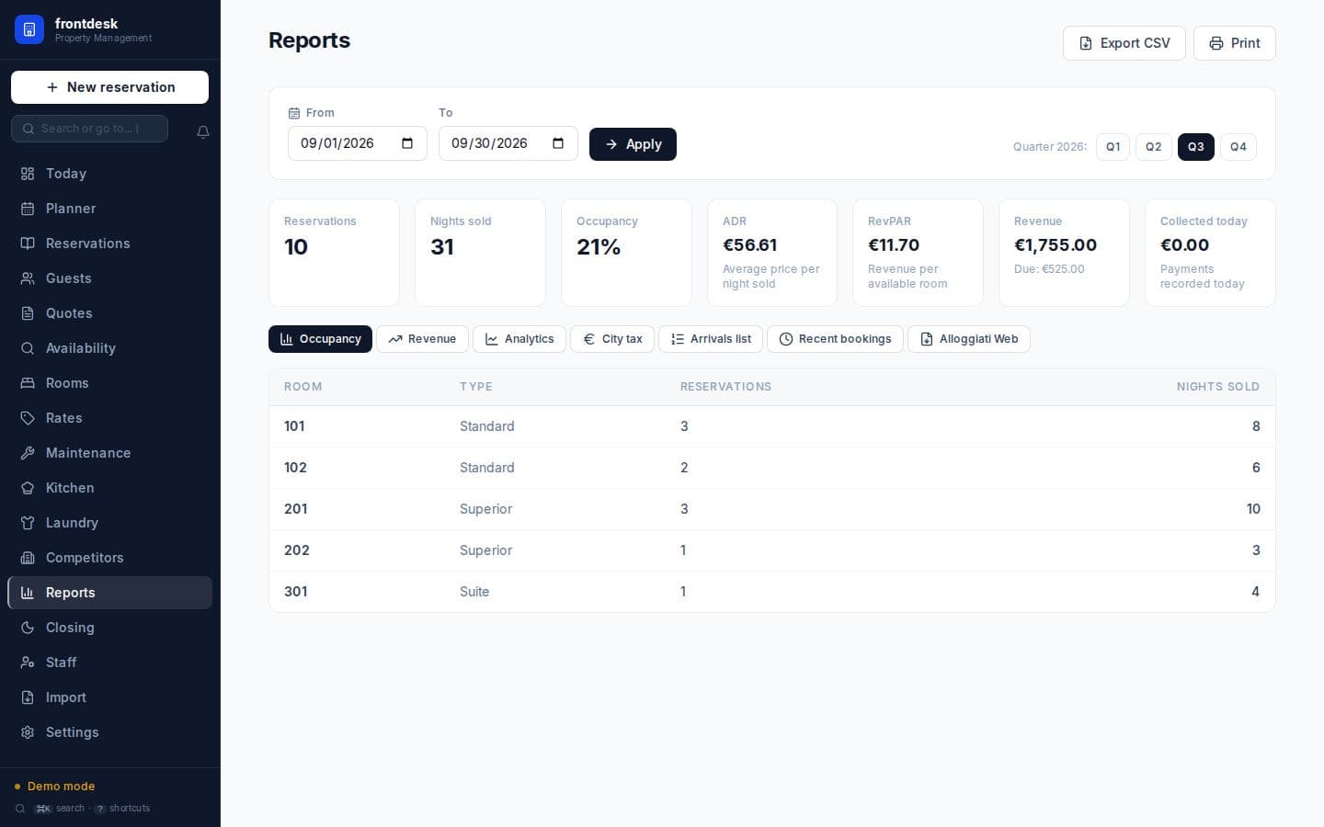The image size is (1324, 827).
Task: Click the Import file icon
Action: (x=28, y=697)
